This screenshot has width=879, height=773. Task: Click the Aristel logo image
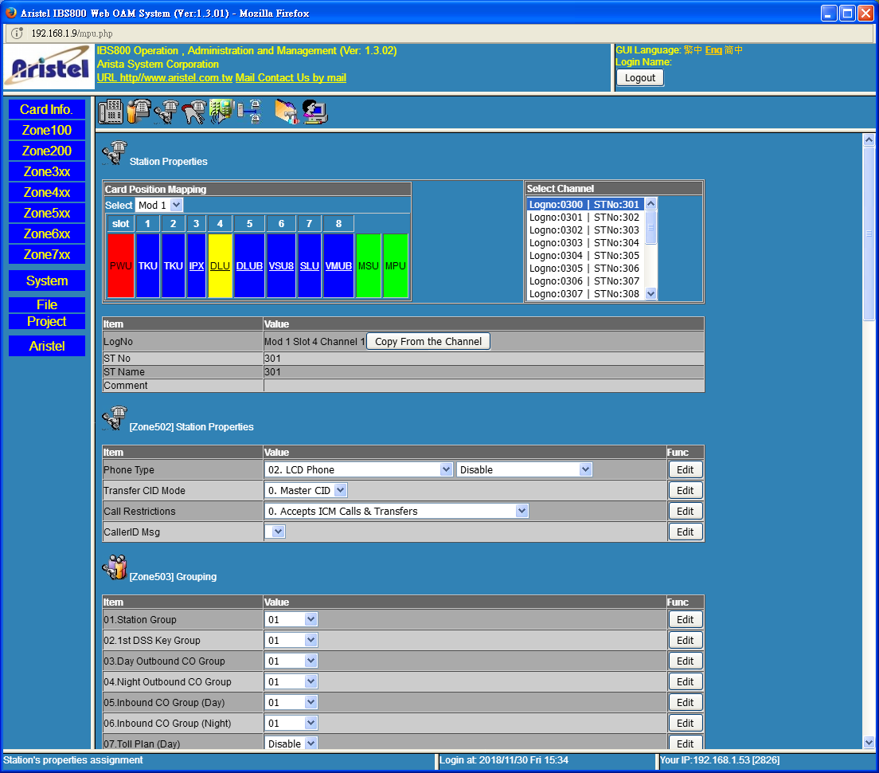click(49, 67)
